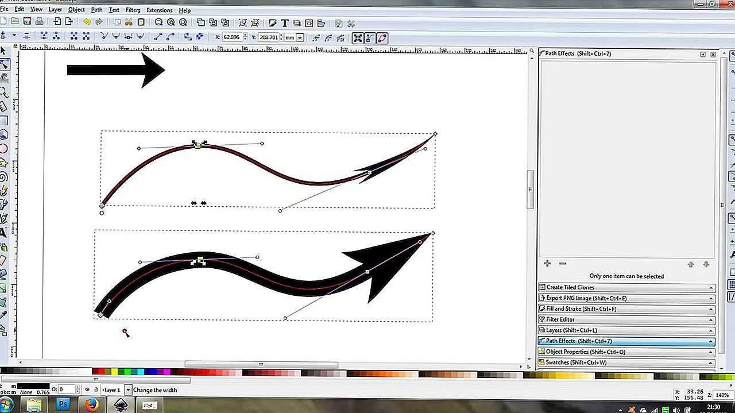Open the Extensions menu

[x=160, y=10]
